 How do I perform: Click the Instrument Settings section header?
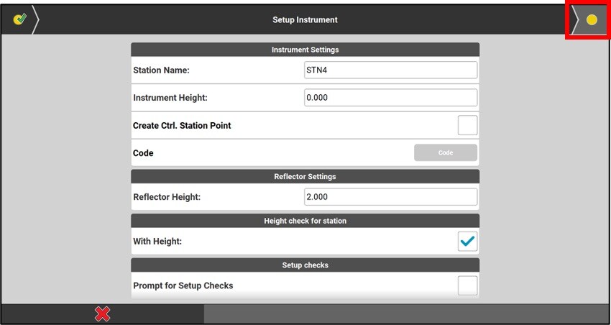(305, 50)
